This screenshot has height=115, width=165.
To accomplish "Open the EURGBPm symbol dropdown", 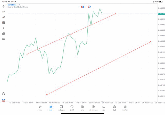I will click(x=12, y=5).
